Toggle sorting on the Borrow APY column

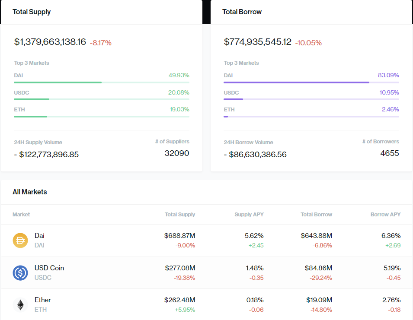385,214
